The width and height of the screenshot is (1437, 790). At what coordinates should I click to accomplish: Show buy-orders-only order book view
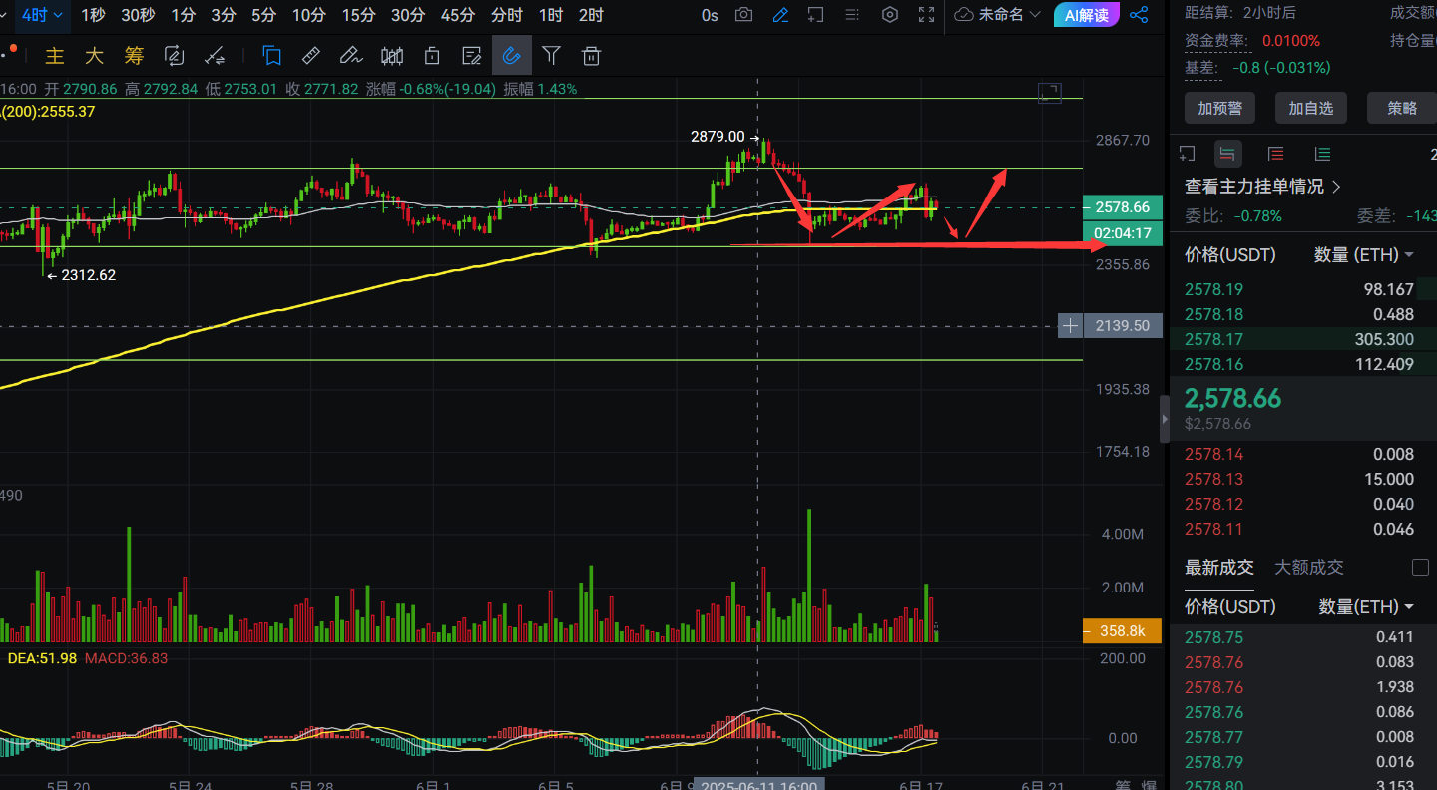click(1322, 154)
